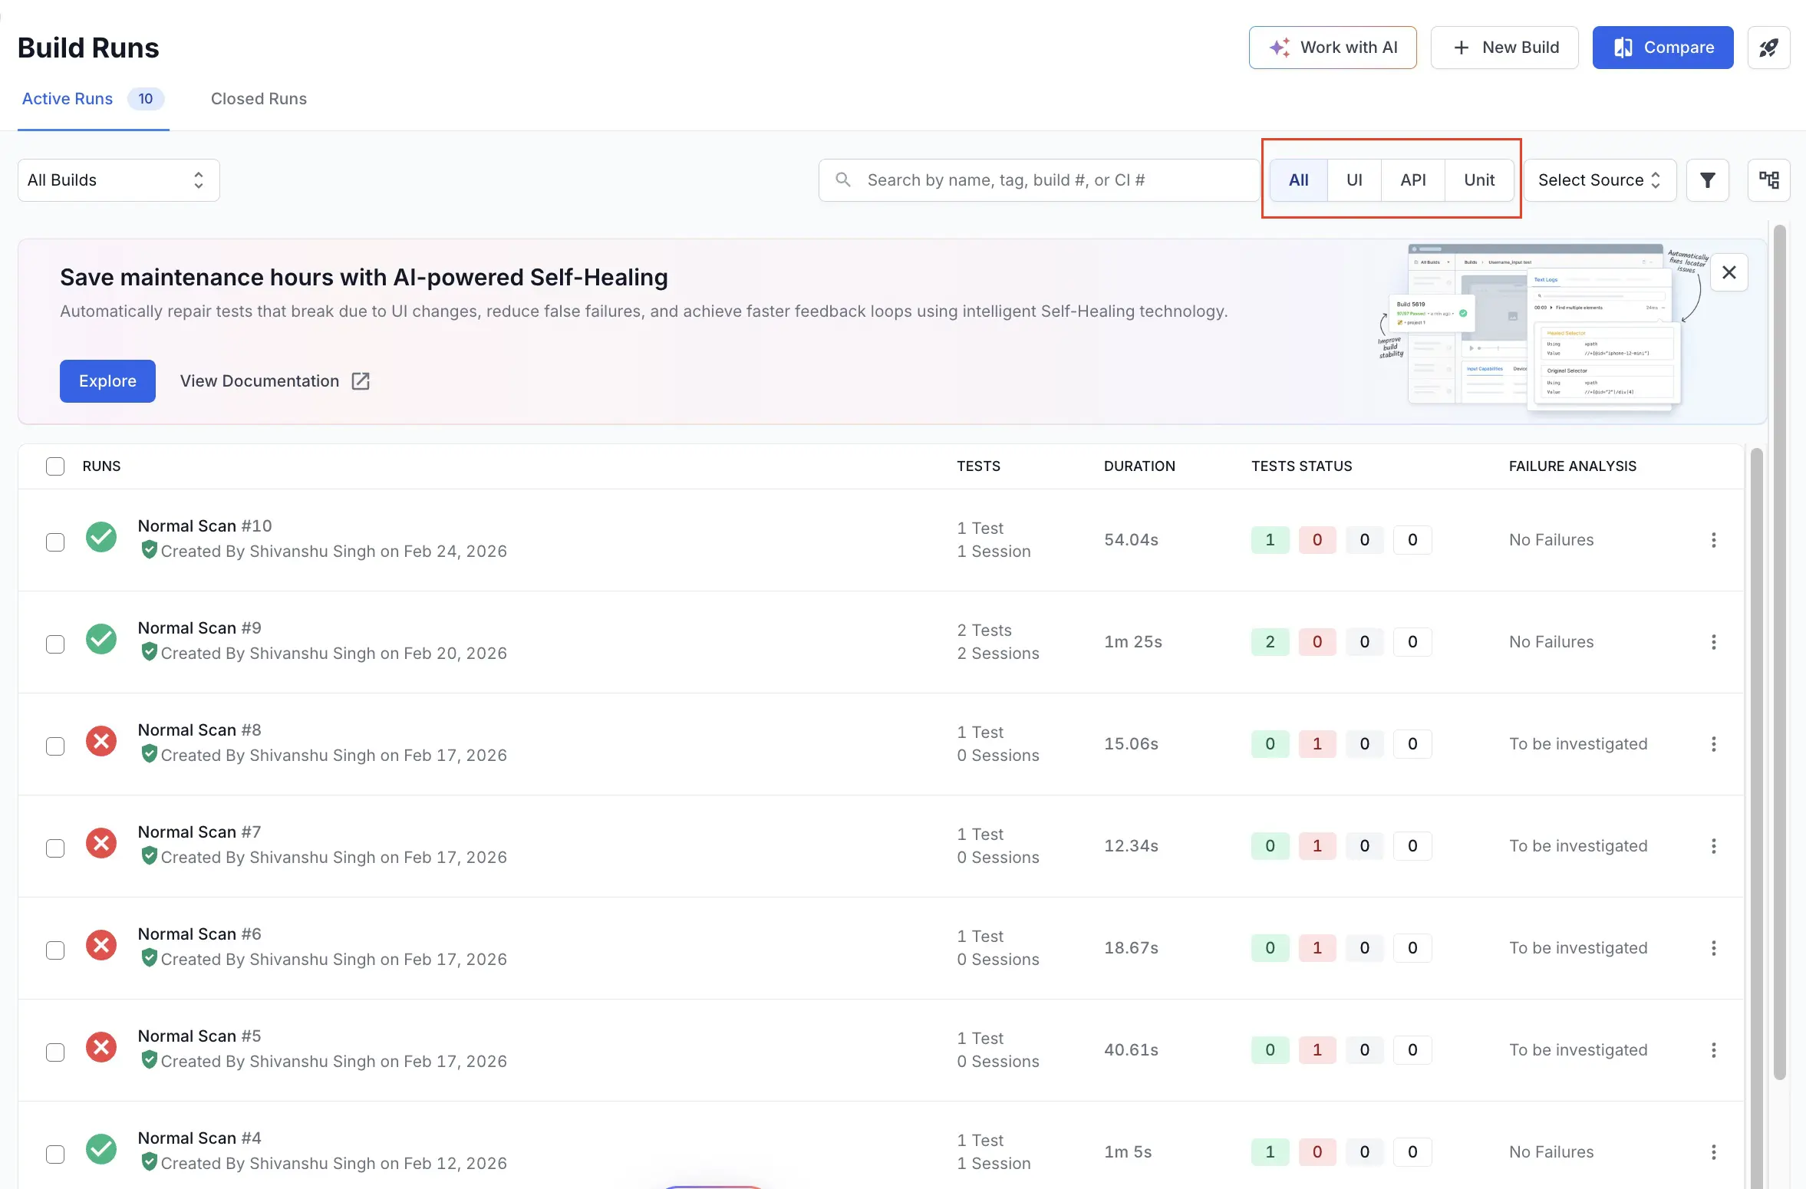This screenshot has width=1806, height=1189.
Task: Click the FAILURE ANALYSIS column header
Action: coord(1572,466)
